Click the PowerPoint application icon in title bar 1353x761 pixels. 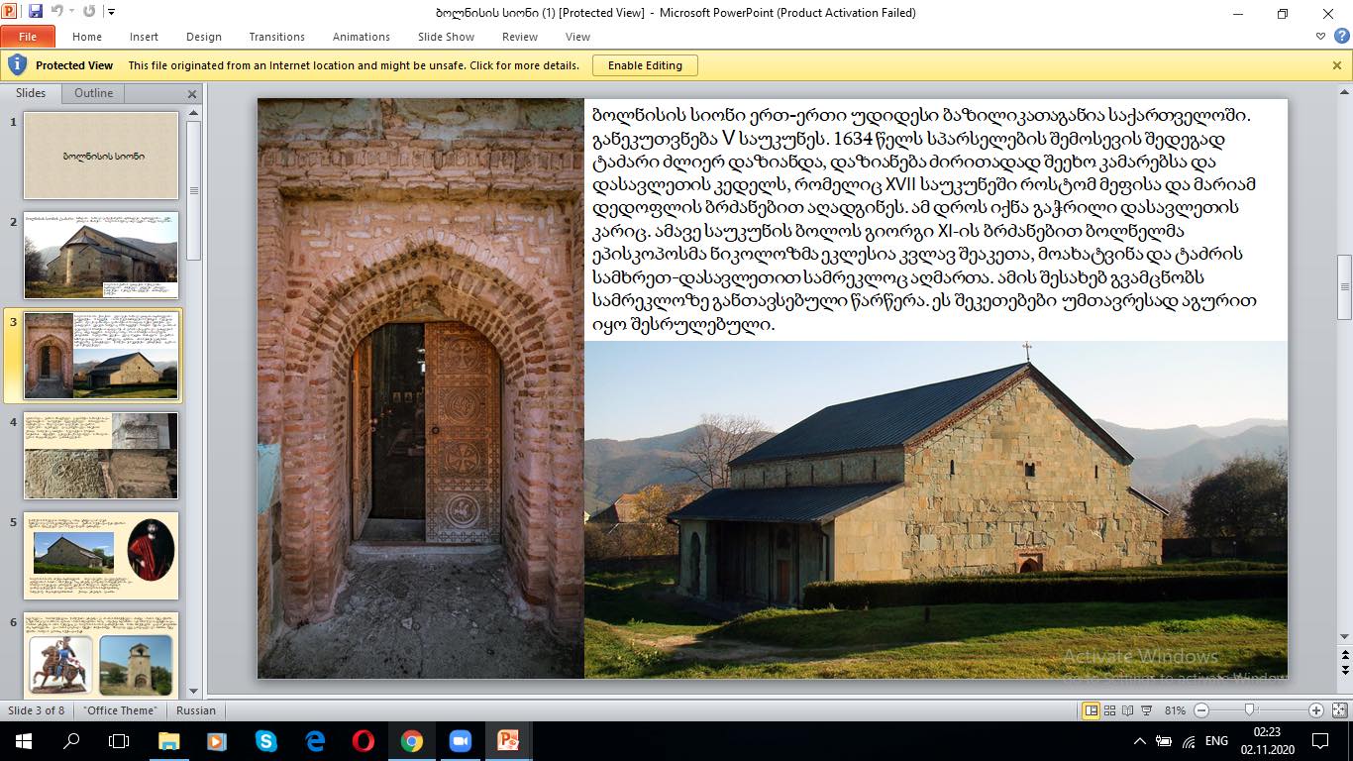pyautogui.click(x=12, y=12)
